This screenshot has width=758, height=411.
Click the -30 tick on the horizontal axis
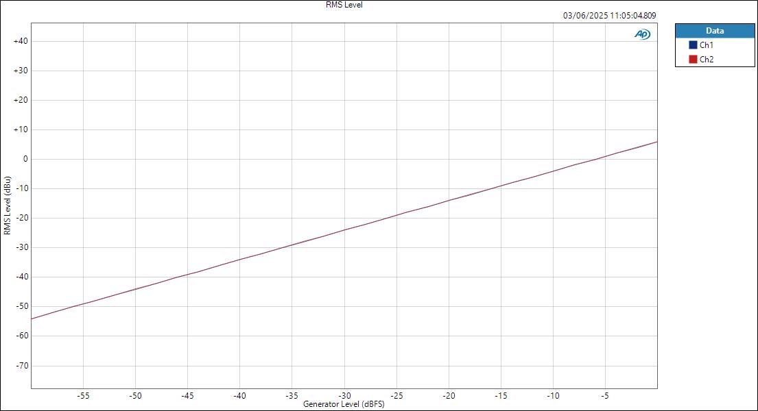(344, 395)
